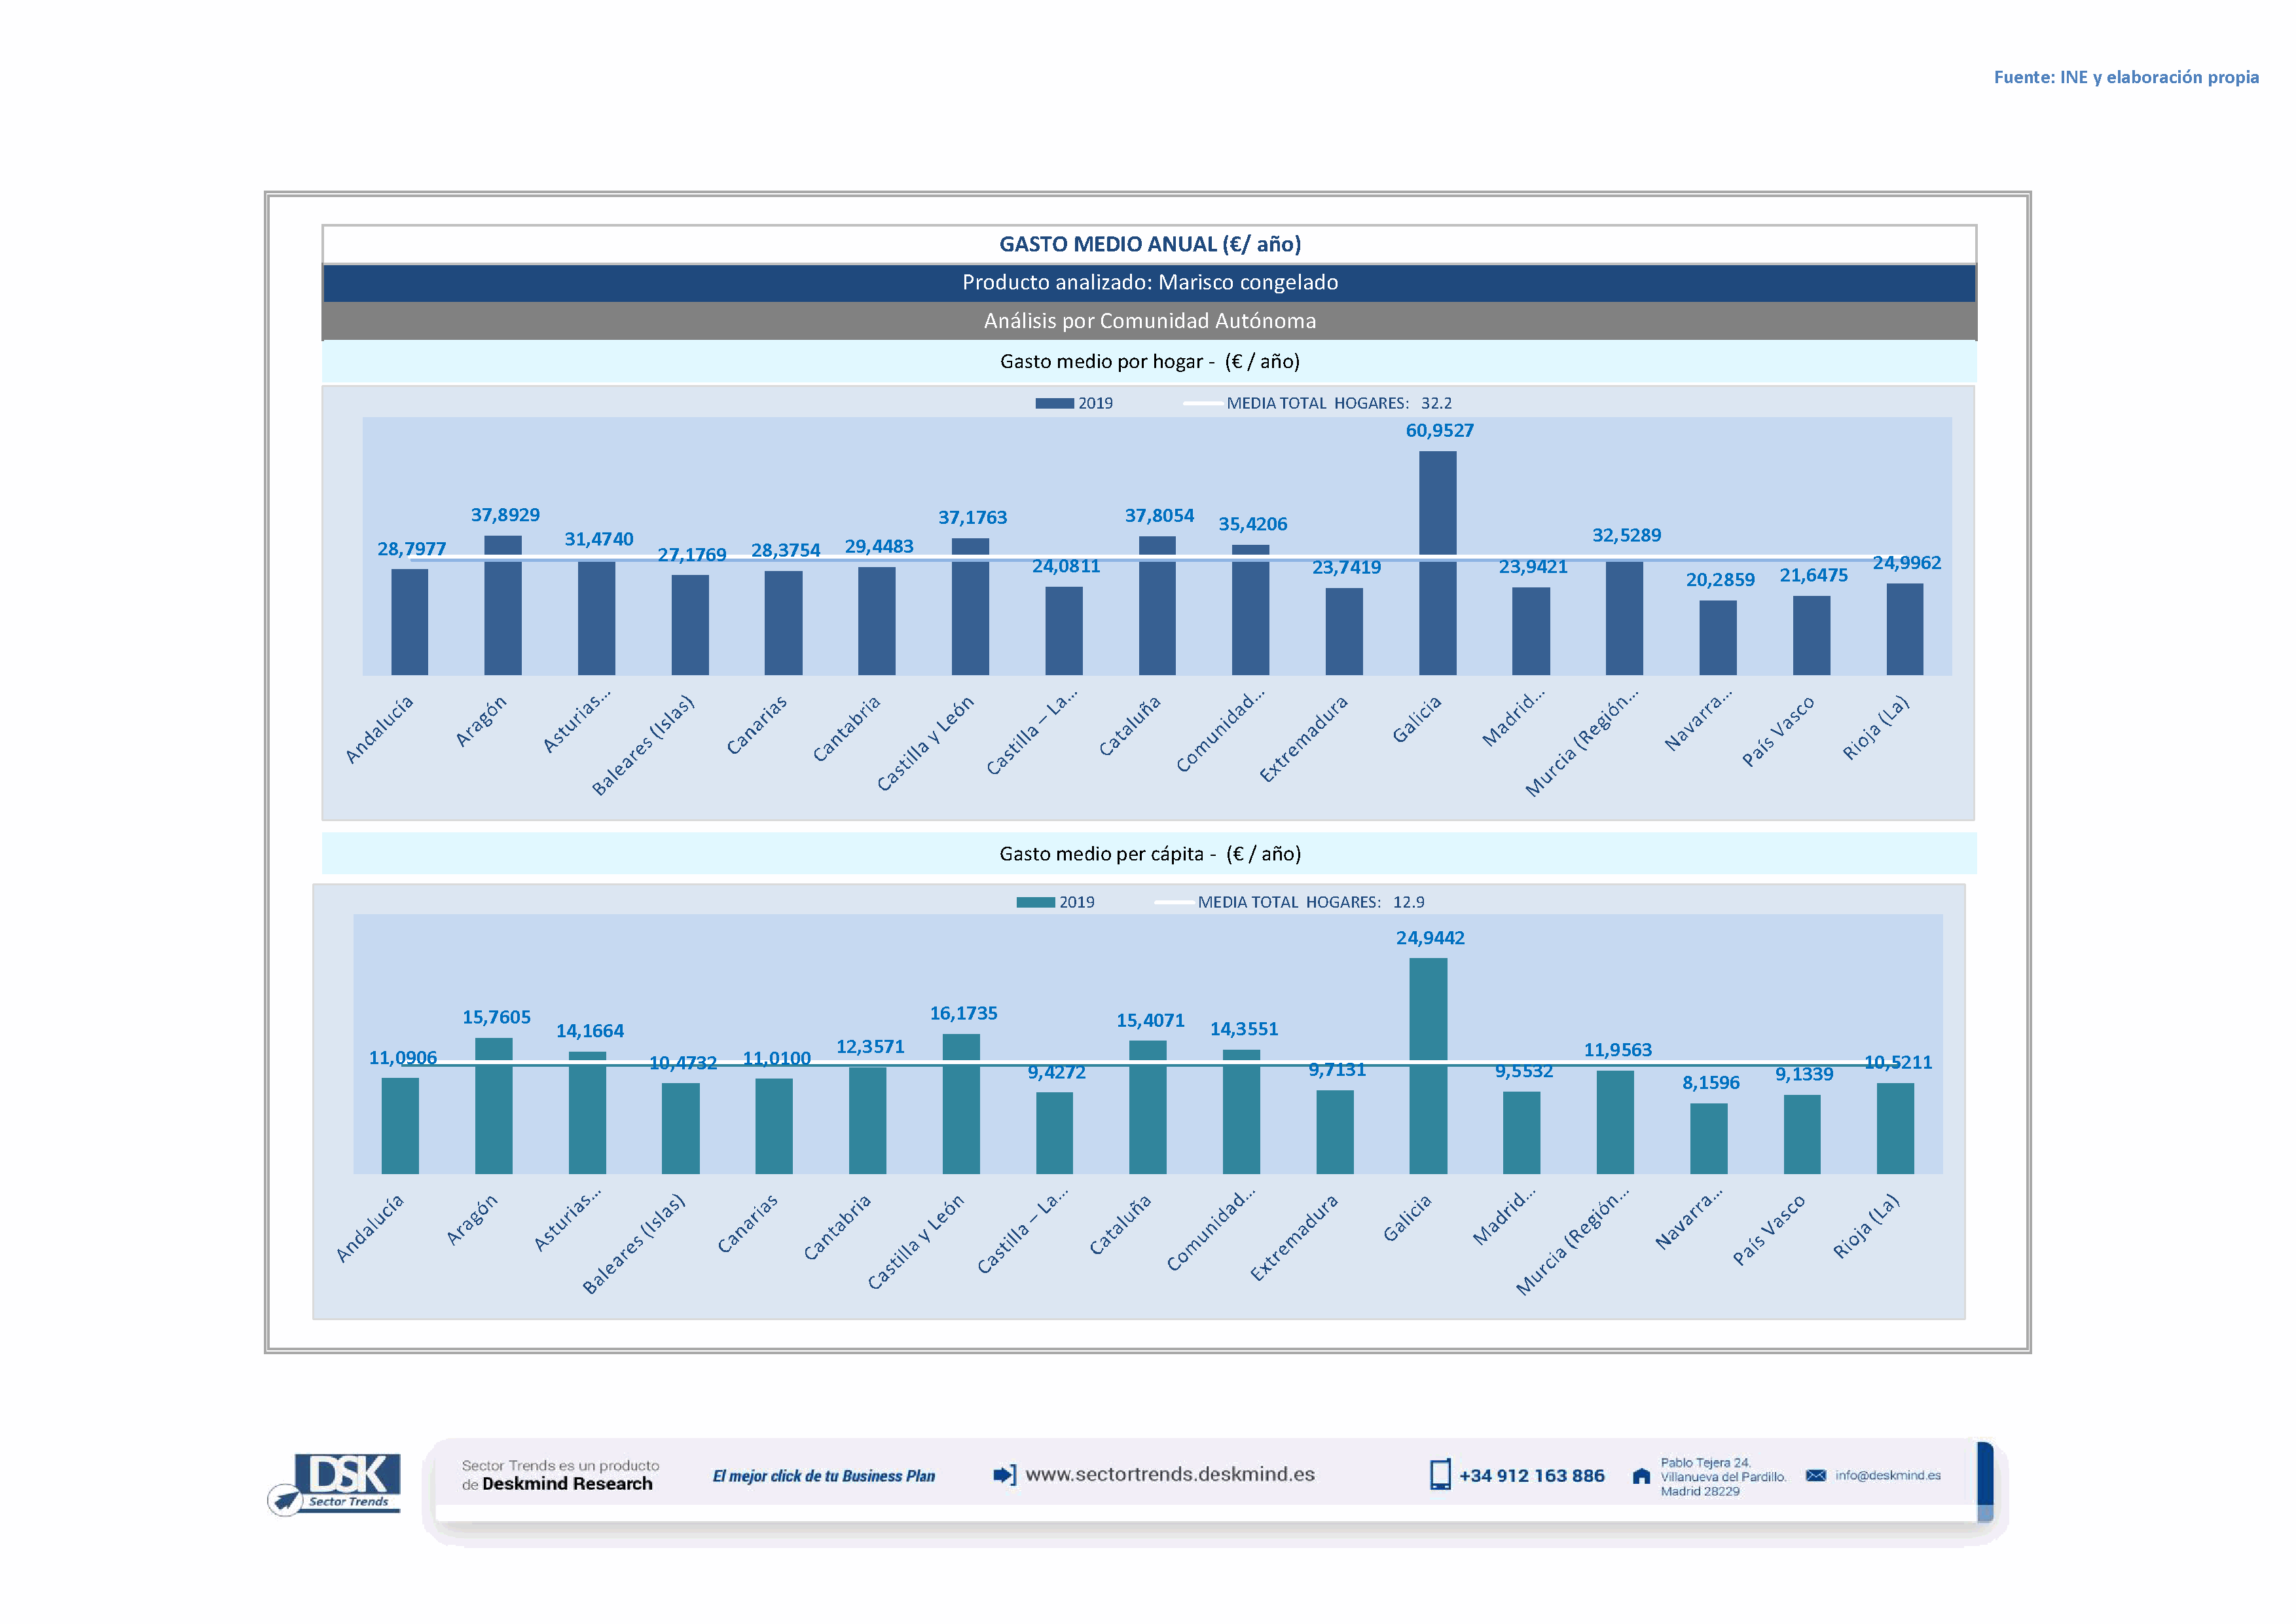Open the www.sectortrends.deskmind.es link
Viewport: 2296px width, 1624px height.
tap(1170, 1474)
